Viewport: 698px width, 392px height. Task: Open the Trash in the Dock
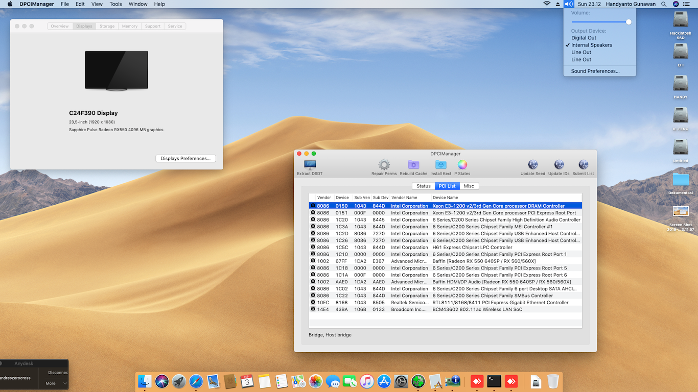point(553,381)
